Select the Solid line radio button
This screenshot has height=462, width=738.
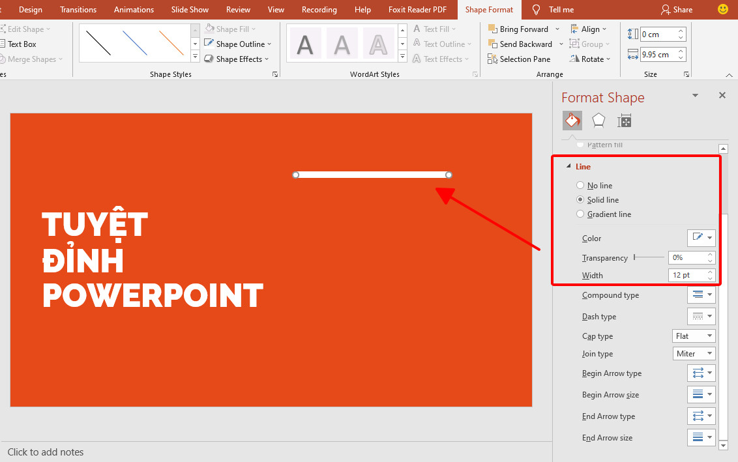(x=580, y=199)
